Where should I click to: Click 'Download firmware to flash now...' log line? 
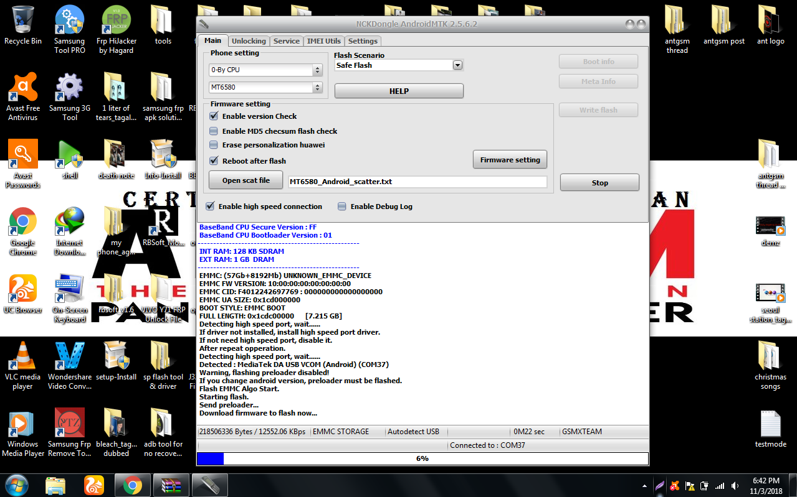point(258,413)
